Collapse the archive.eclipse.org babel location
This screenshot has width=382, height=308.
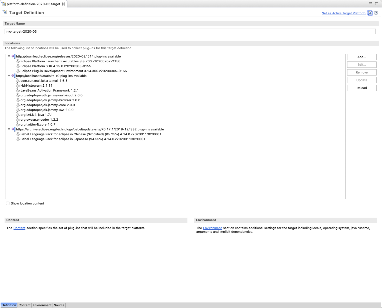pos(9,129)
